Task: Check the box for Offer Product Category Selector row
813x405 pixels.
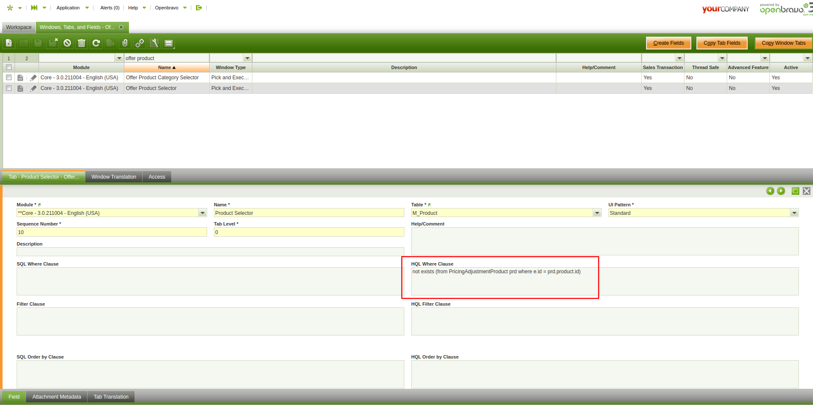Action: pyautogui.click(x=9, y=78)
